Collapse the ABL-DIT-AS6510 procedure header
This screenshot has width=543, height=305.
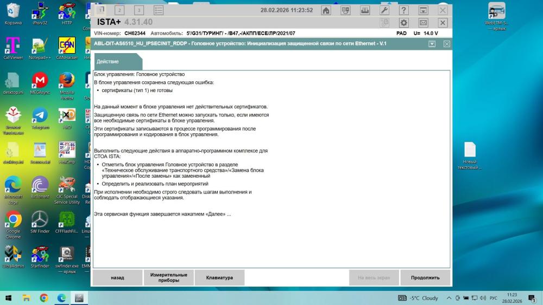432,44
